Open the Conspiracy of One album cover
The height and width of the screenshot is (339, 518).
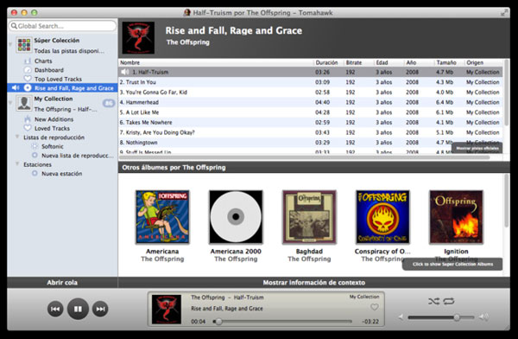pos(382,217)
